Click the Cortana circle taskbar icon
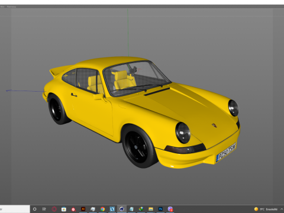This screenshot has height=213, width=284. (x=35, y=209)
